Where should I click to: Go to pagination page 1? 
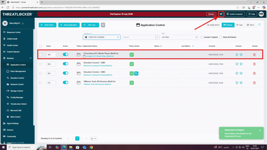[77, 139]
